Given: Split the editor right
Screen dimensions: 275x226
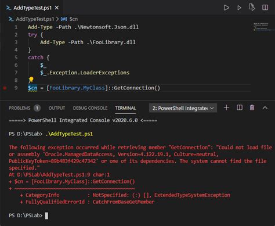Looking at the screenshot, I should coord(265,8).
